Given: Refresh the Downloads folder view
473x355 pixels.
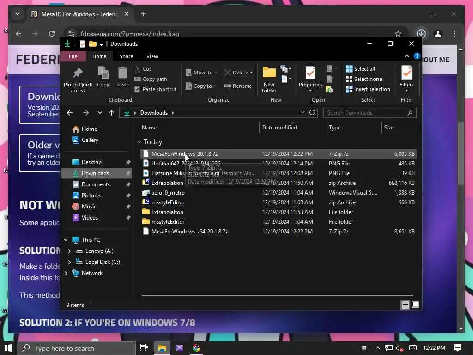Looking at the screenshot, I should (313, 113).
